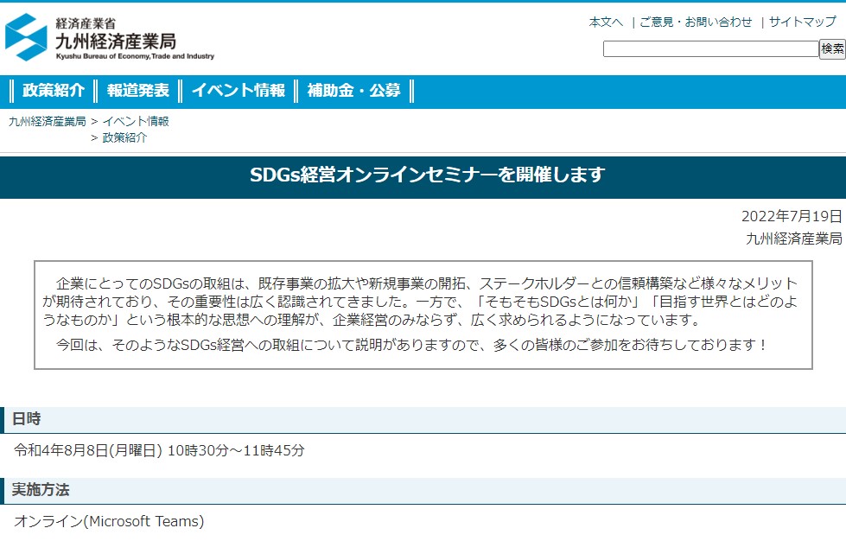Click the bordered seminar introduction text box
The width and height of the screenshot is (846, 541).
(423, 315)
